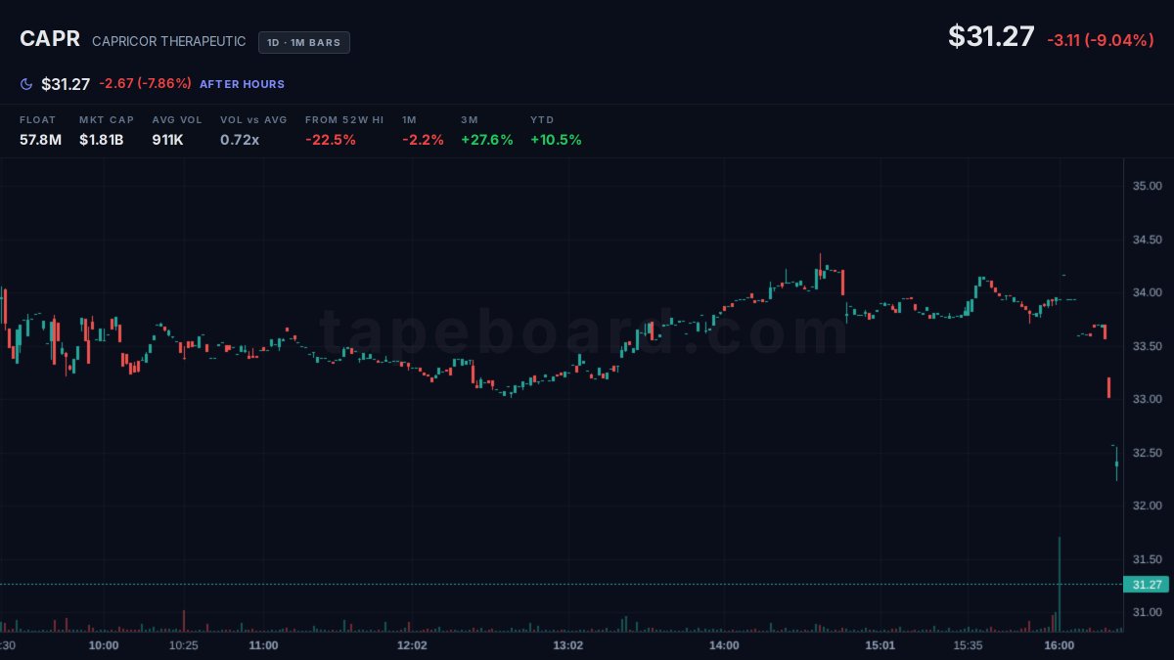Image resolution: width=1174 pixels, height=660 pixels.
Task: Click the -2.67 (-7.86%) after-hours change
Action: [x=146, y=84]
